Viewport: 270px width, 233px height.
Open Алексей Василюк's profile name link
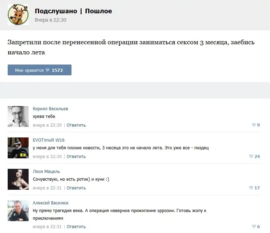(x=51, y=203)
